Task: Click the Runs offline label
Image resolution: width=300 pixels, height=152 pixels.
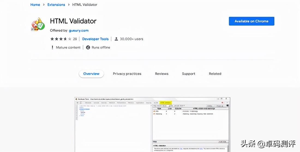Action: coord(101,47)
